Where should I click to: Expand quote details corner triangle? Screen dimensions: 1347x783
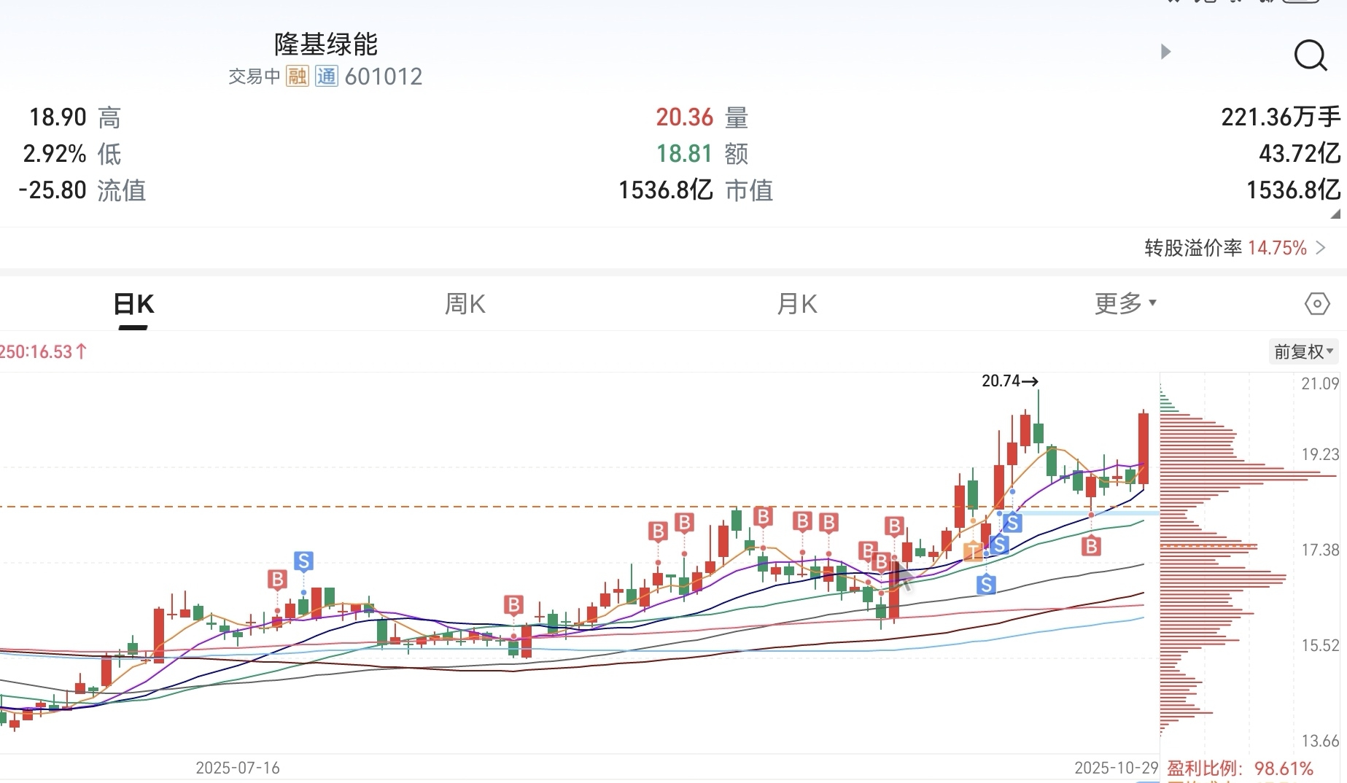1335,214
